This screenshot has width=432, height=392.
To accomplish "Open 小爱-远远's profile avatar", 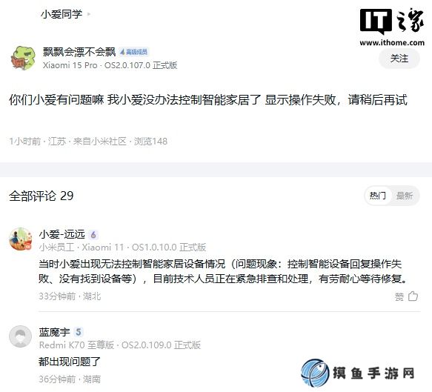I will [x=21, y=239].
